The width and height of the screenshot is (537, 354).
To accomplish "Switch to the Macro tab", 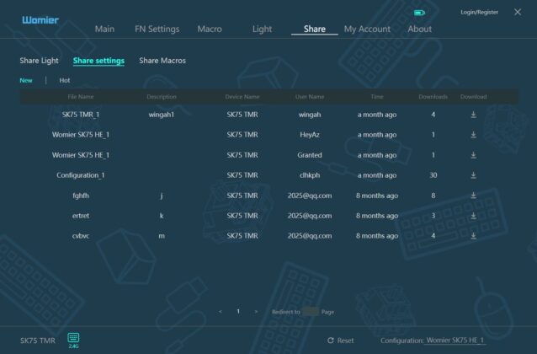I will [210, 29].
